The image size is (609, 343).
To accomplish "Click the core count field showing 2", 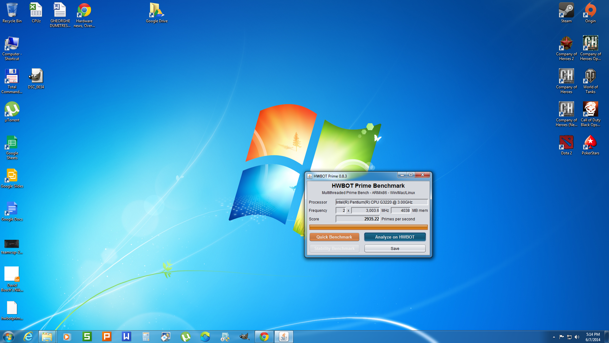I will tap(341, 210).
